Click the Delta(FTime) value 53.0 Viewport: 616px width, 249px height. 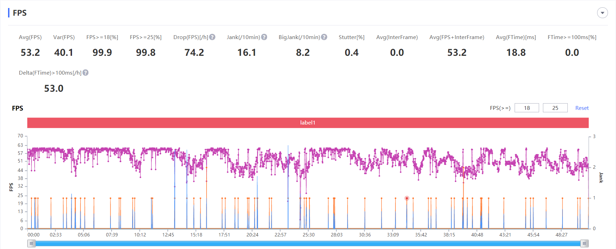pyautogui.click(x=54, y=89)
